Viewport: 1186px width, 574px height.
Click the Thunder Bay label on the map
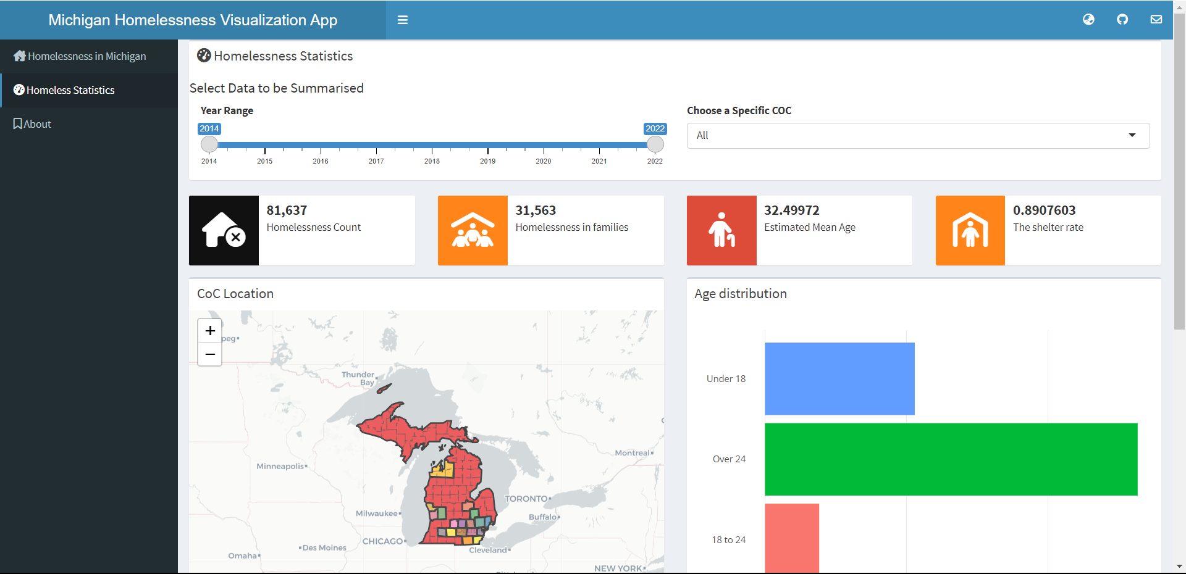(x=359, y=378)
